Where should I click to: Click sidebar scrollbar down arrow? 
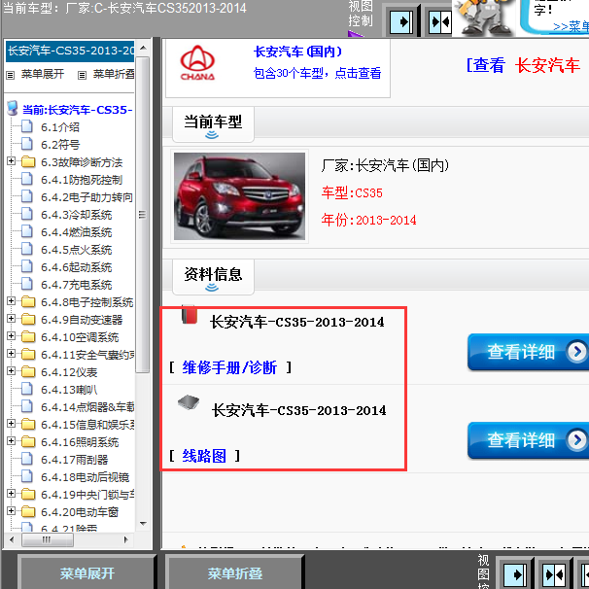click(143, 524)
